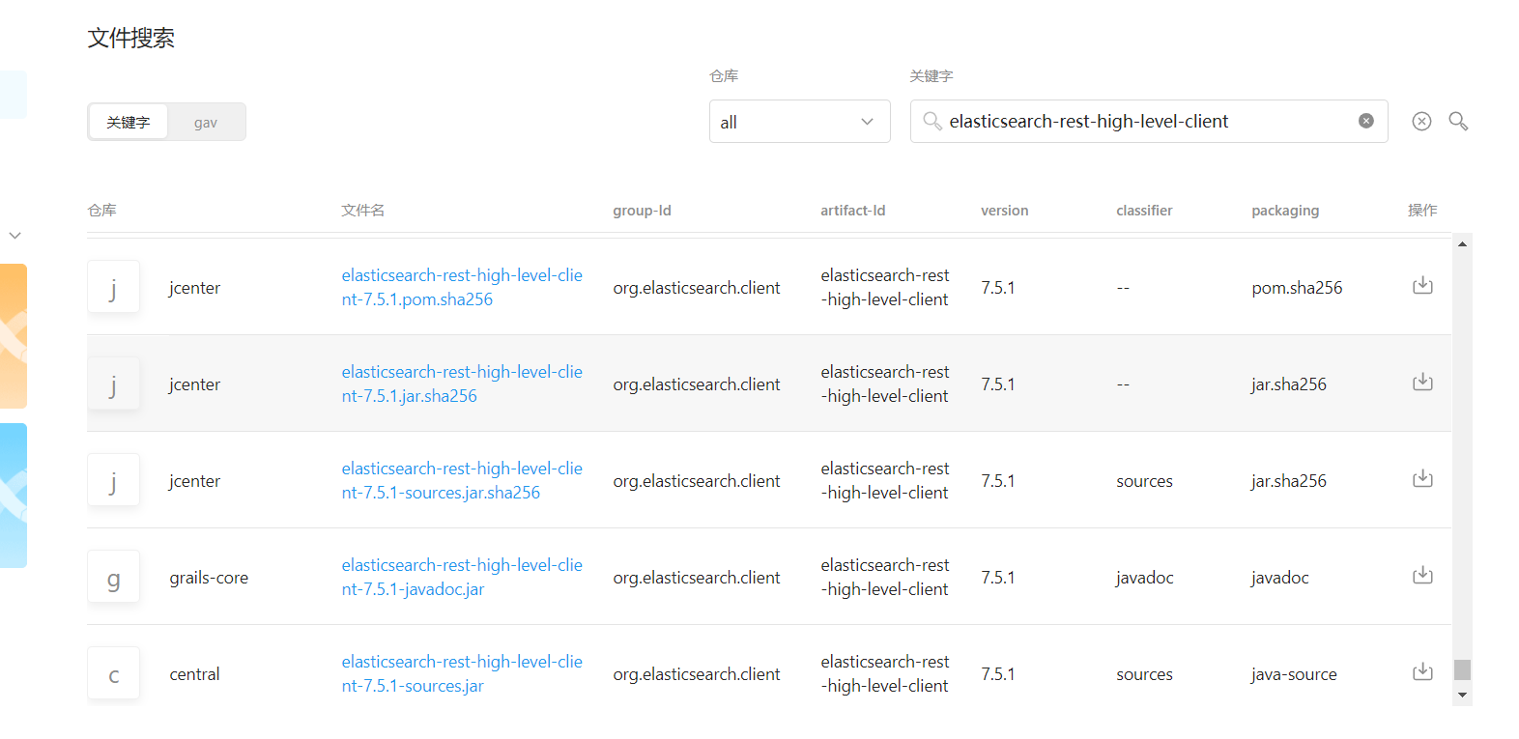Click the scrollbar up arrow

(x=1462, y=243)
